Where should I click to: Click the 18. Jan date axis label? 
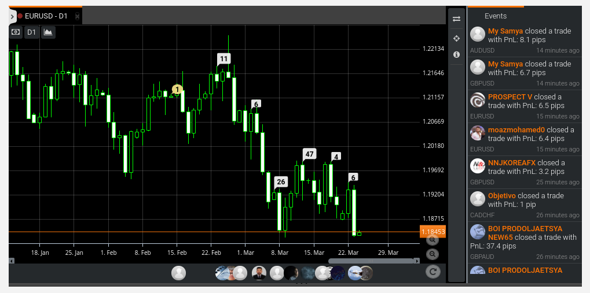(x=40, y=253)
